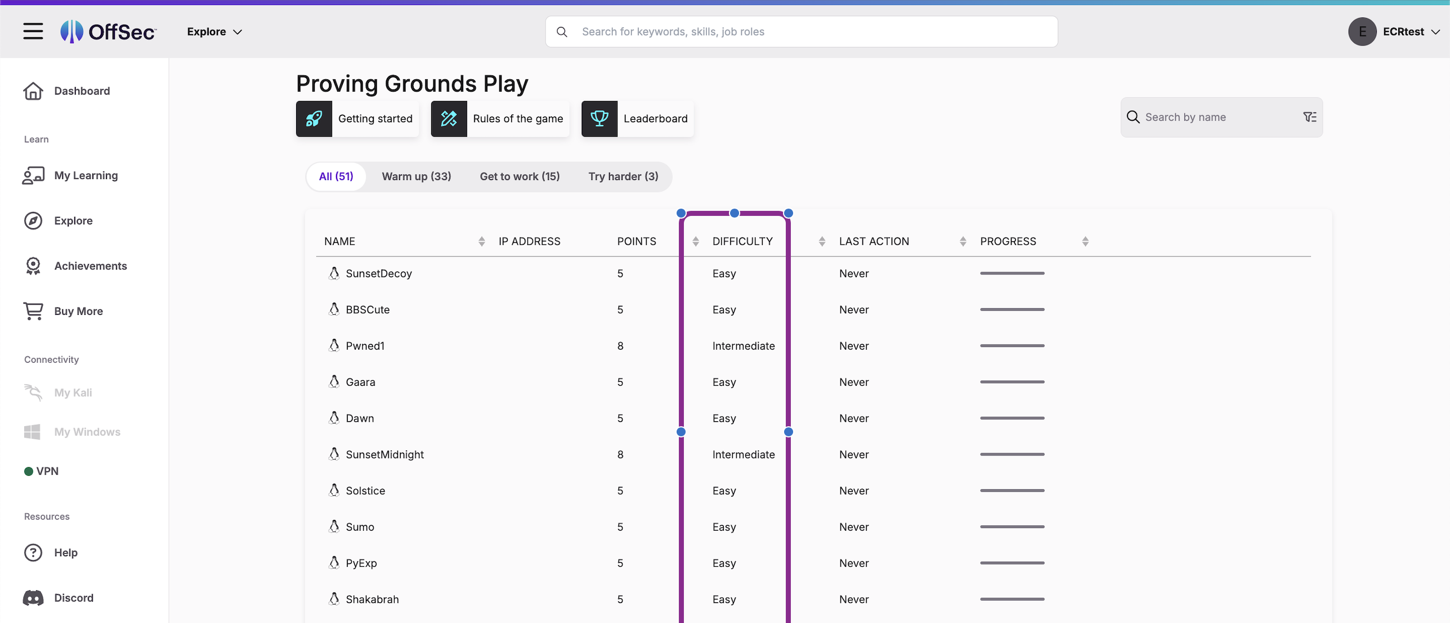Expand the ECRtest account menu chevron

point(1436,32)
